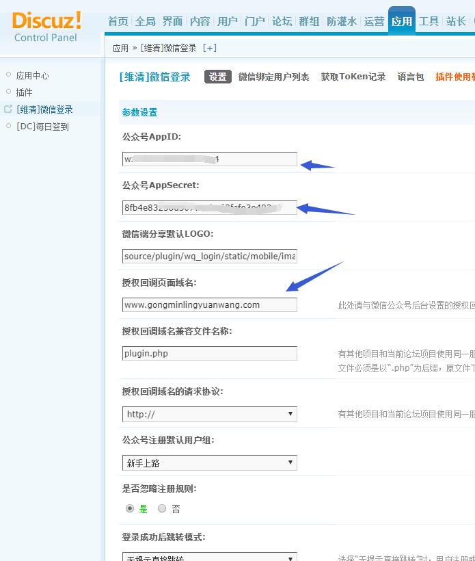Screen dimensions: 475x561
Task: Click the 公众号注册默认用户组: label
Action: (168, 440)
